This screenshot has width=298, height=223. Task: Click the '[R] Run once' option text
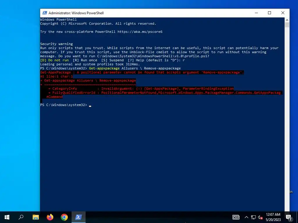coord(85,60)
